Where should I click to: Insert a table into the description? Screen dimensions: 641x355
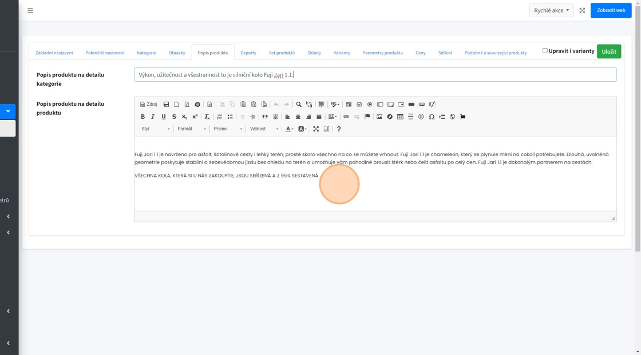pos(400,117)
